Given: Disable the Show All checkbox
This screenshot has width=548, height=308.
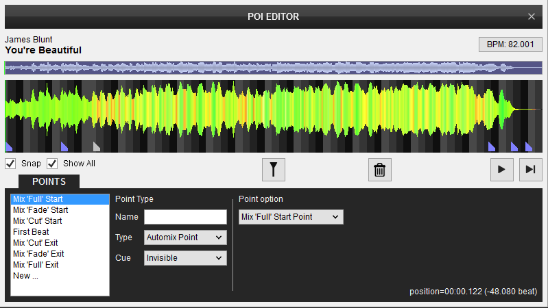Looking at the screenshot, I should coord(52,164).
